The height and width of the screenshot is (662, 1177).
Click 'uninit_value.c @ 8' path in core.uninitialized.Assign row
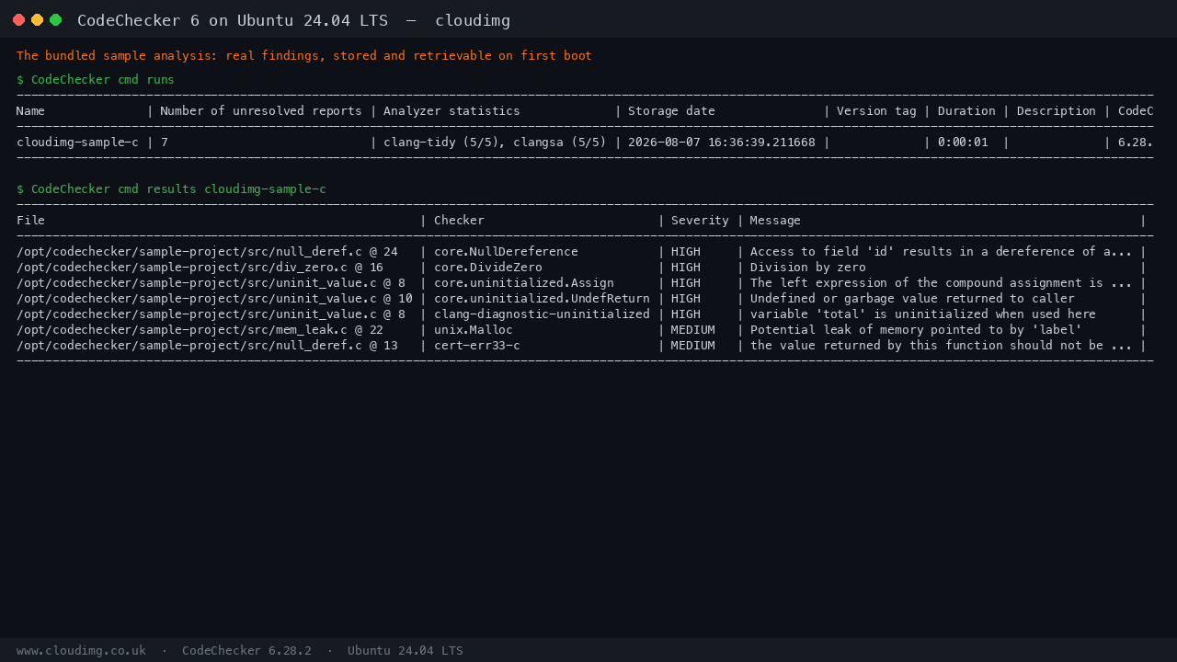[x=340, y=283]
